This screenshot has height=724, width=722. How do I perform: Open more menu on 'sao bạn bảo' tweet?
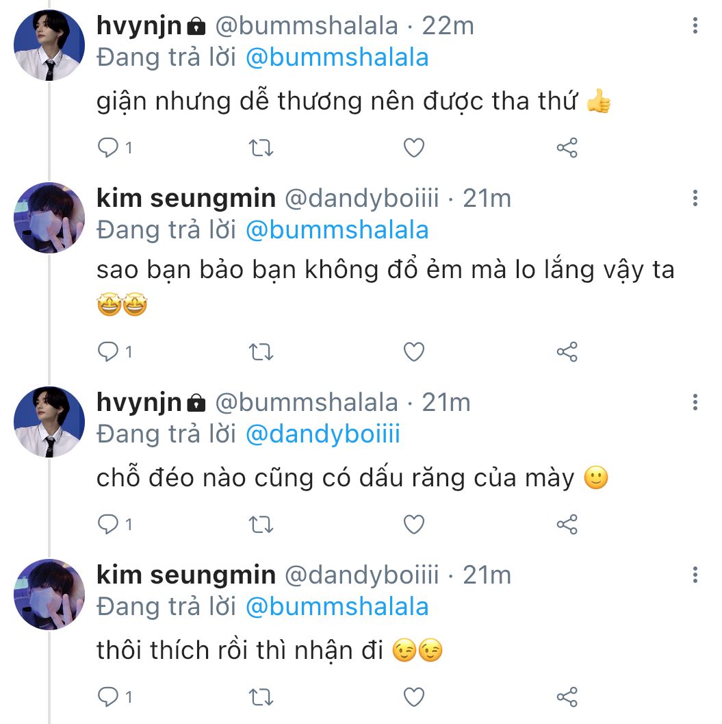[695, 199]
